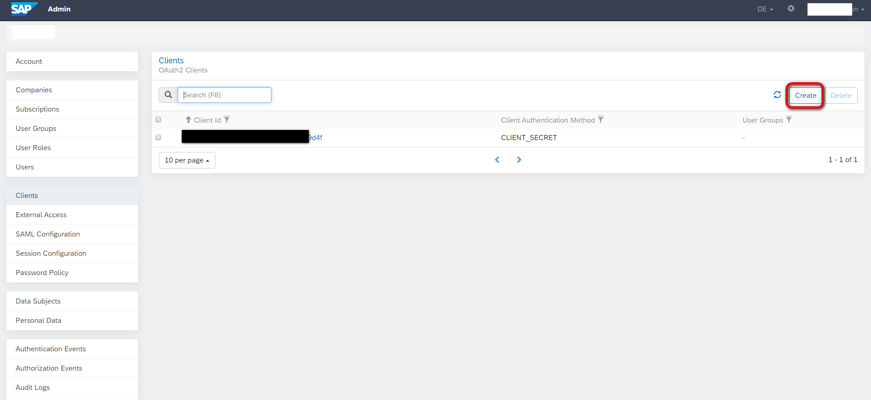Click the Admin title
This screenshot has height=400, width=871.
point(59,9)
